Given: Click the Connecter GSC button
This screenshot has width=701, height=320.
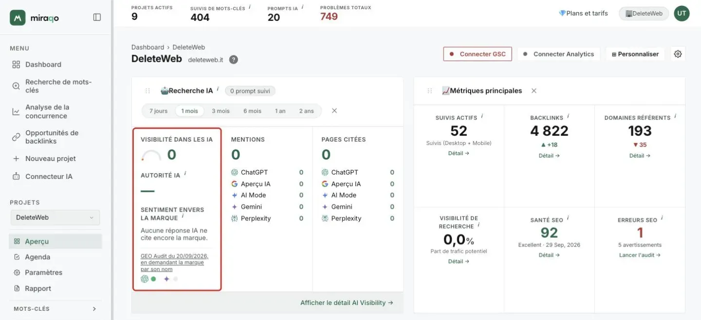Looking at the screenshot, I should 478,54.
